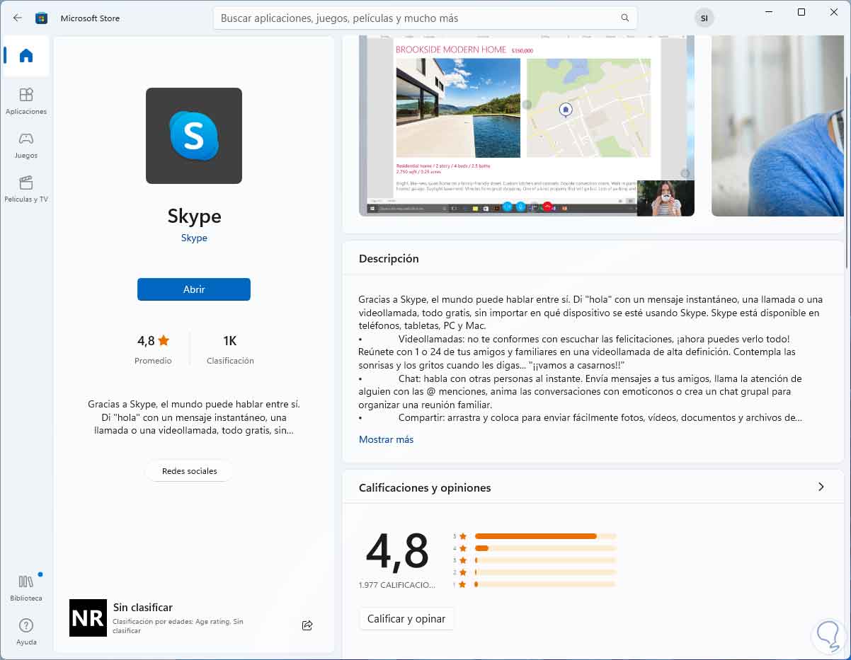851x660 pixels.
Task: Click the 1-star rating bar
Action: (x=546, y=584)
